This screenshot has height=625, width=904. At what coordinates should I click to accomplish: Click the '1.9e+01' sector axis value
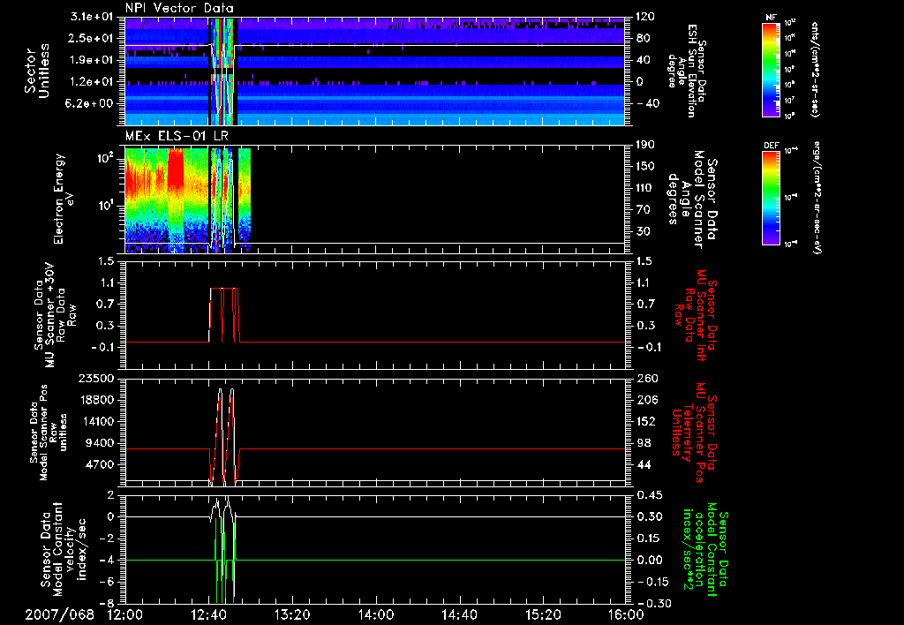tap(92, 60)
